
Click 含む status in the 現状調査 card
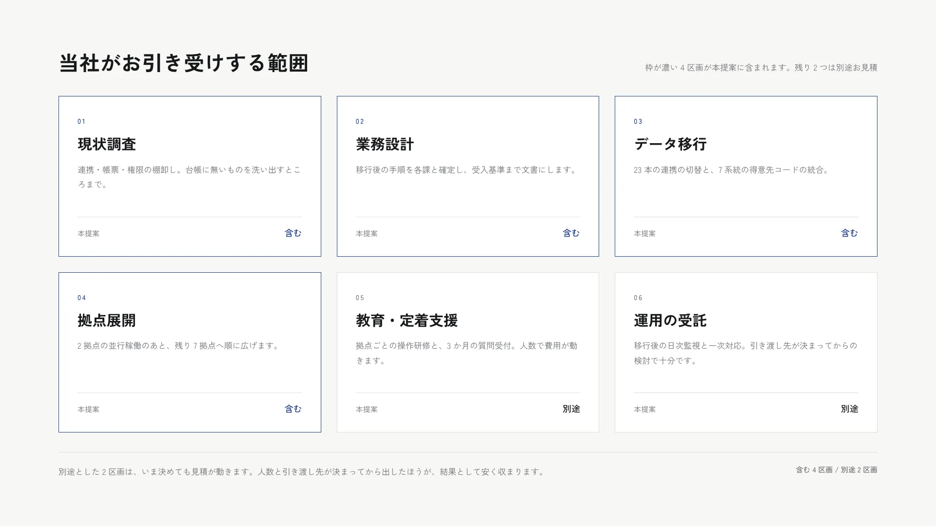point(293,233)
